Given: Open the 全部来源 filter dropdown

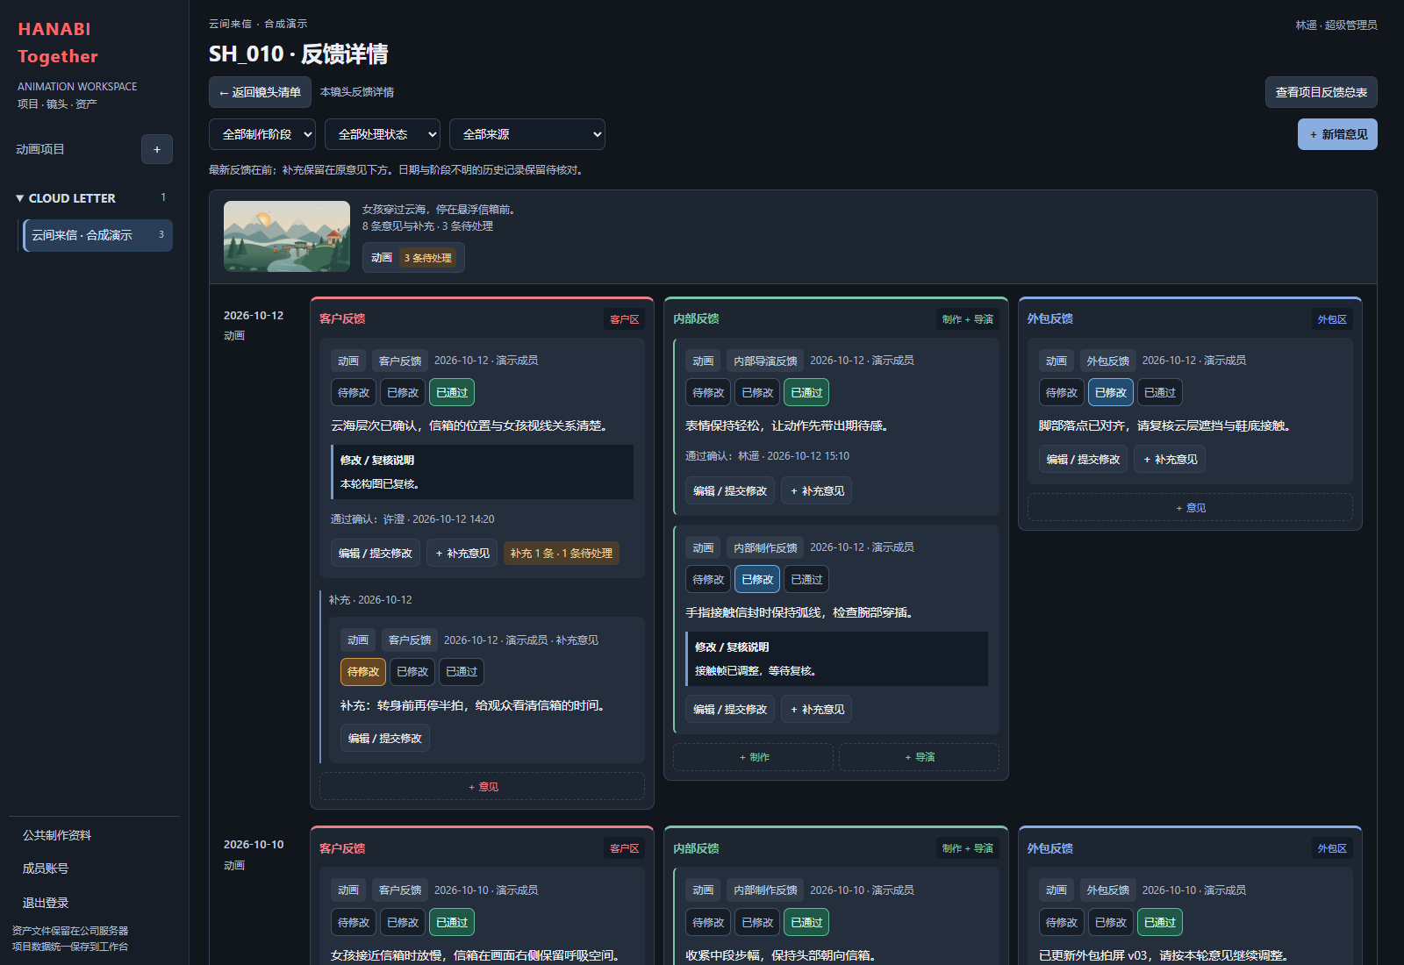Looking at the screenshot, I should click(527, 134).
